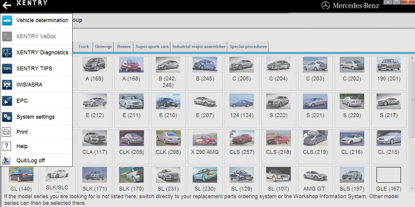Select the C (205) model series

242,73
